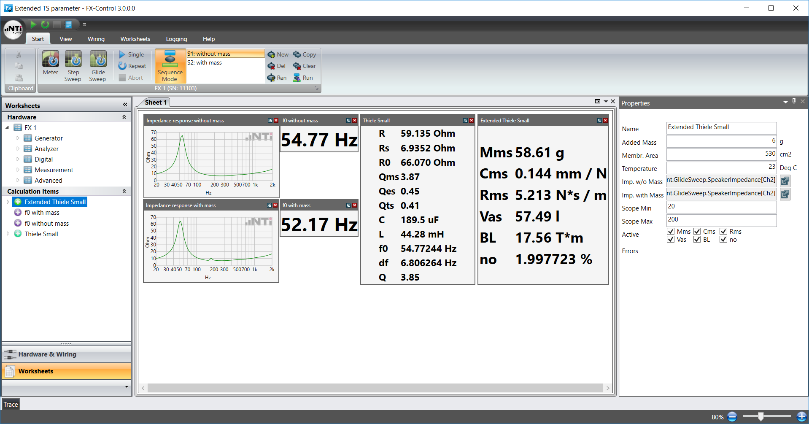Click the Imp. w/o Mass link icon
The image size is (809, 424).
point(785,181)
